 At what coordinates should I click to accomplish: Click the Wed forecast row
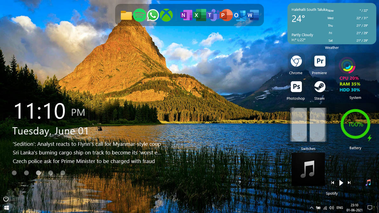[348, 18]
